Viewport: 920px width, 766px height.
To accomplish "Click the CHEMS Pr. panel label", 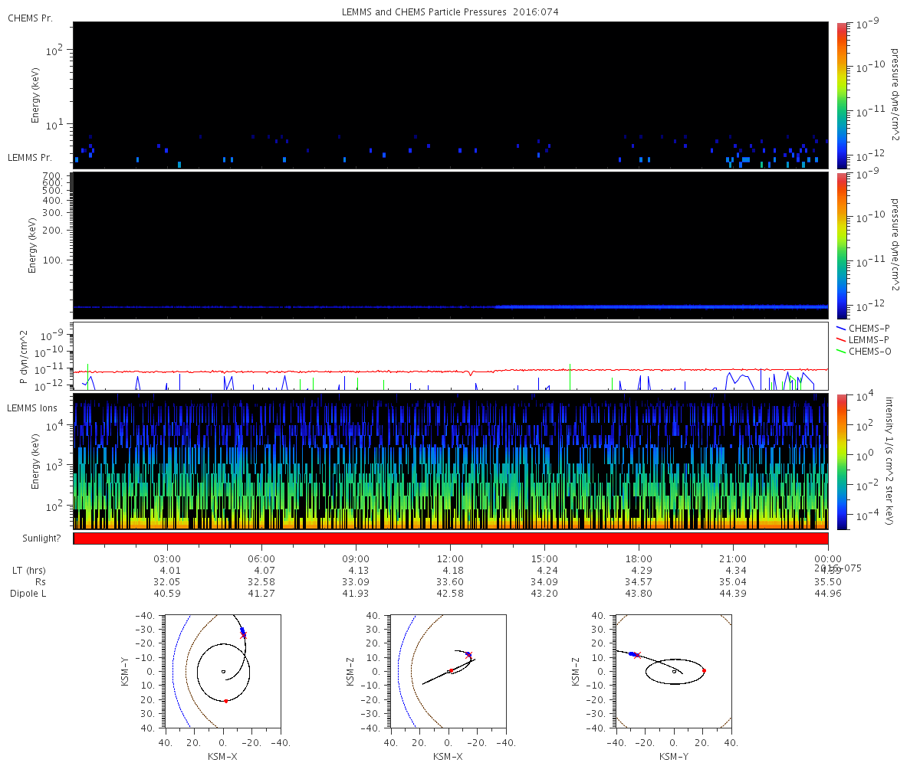I will (30, 18).
